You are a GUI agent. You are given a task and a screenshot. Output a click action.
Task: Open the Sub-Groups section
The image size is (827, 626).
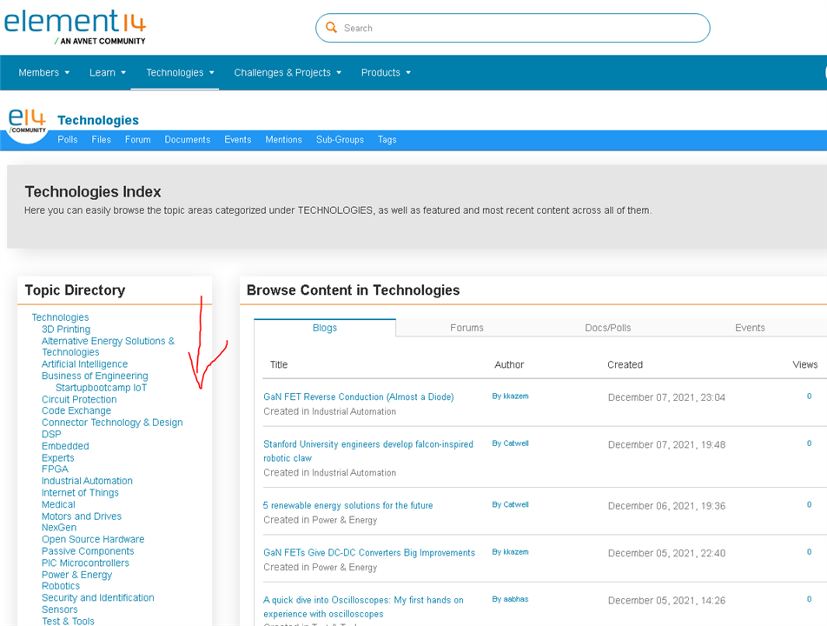(x=341, y=139)
